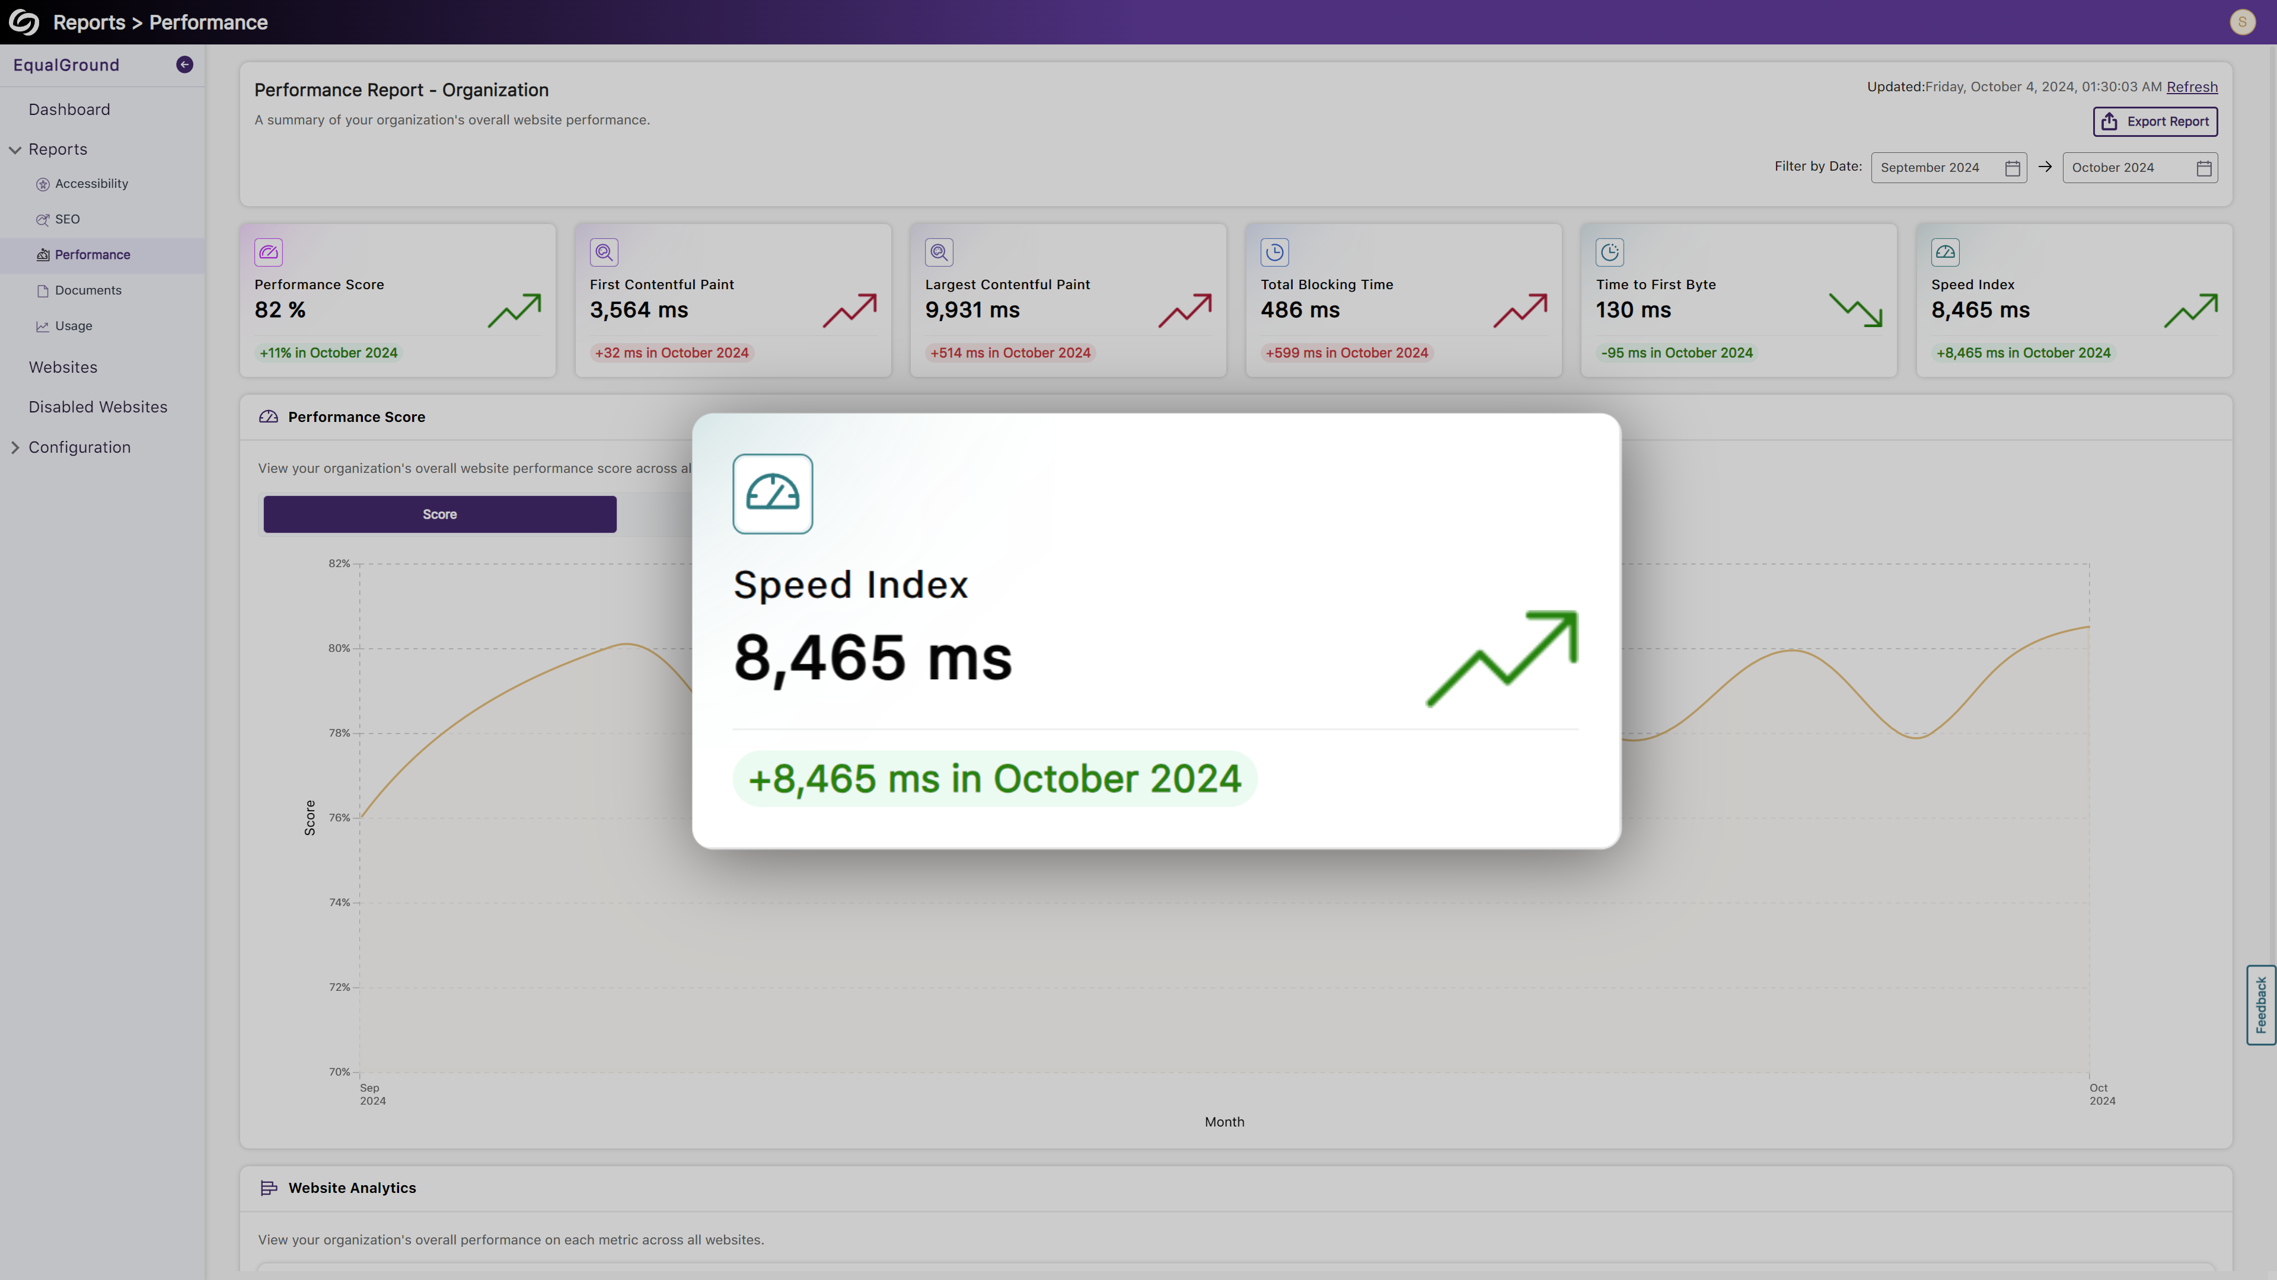2277x1280 pixels.
Task: Click the logo icon in top bar
Action: (24, 22)
